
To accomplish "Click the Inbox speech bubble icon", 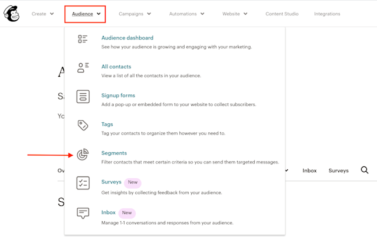I will pyautogui.click(x=83, y=213).
